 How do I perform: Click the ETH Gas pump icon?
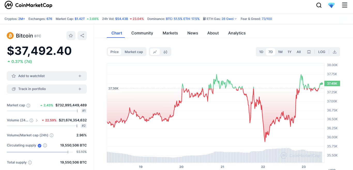(204, 19)
